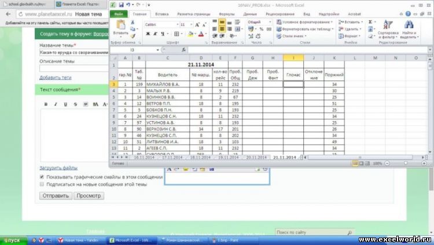Click the cell borders icon
Image resolution: width=434 pixels, height=245 pixels.
[176, 34]
